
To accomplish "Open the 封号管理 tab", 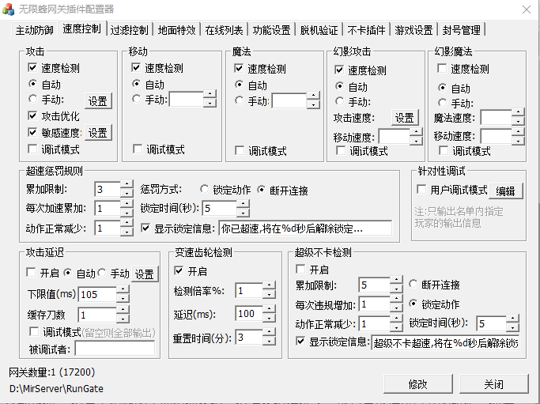I will coord(461,30).
